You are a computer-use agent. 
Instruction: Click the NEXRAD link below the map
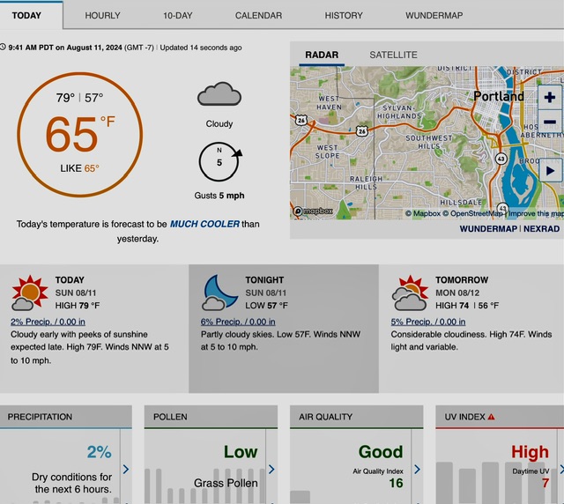(x=542, y=228)
